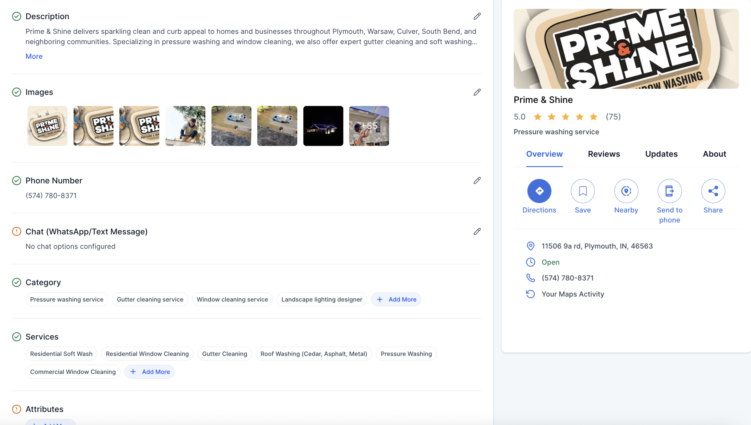Add More services button
Image resolution: width=751 pixels, height=425 pixels.
149,372
